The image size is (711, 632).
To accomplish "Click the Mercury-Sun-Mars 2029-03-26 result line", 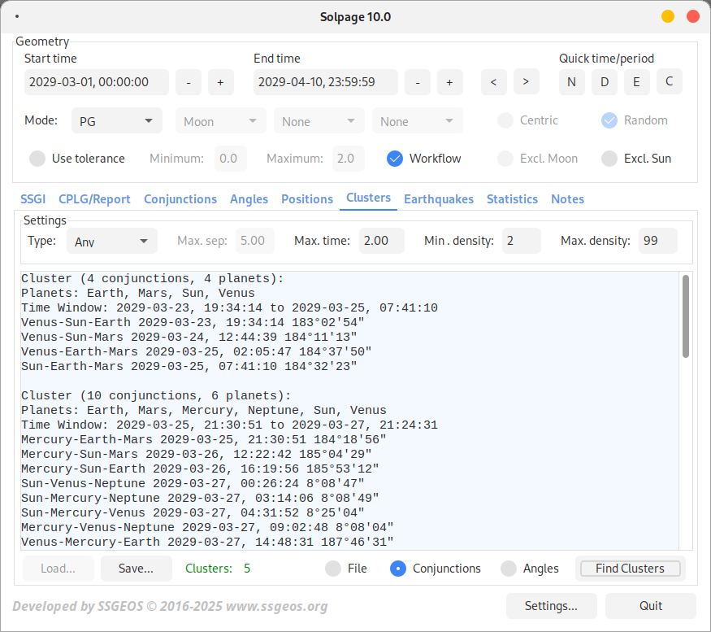I will click(x=197, y=454).
